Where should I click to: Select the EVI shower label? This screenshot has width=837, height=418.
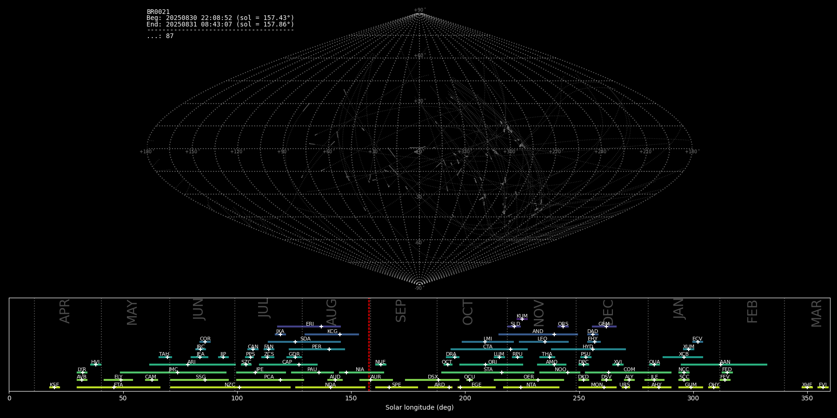tap(823, 385)
